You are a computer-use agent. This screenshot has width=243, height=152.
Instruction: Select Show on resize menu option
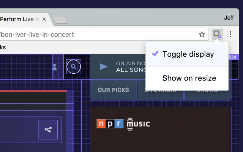[187, 78]
